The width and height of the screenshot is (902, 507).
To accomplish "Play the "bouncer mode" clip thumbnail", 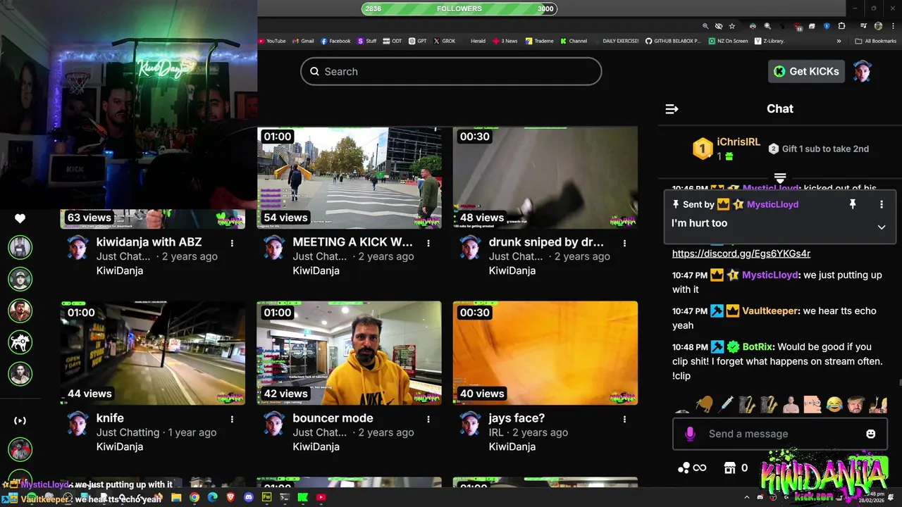I will coord(350,353).
